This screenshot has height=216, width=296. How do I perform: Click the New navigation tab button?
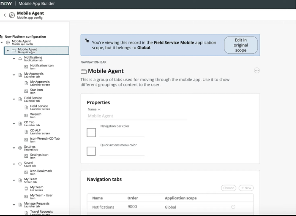point(246,188)
